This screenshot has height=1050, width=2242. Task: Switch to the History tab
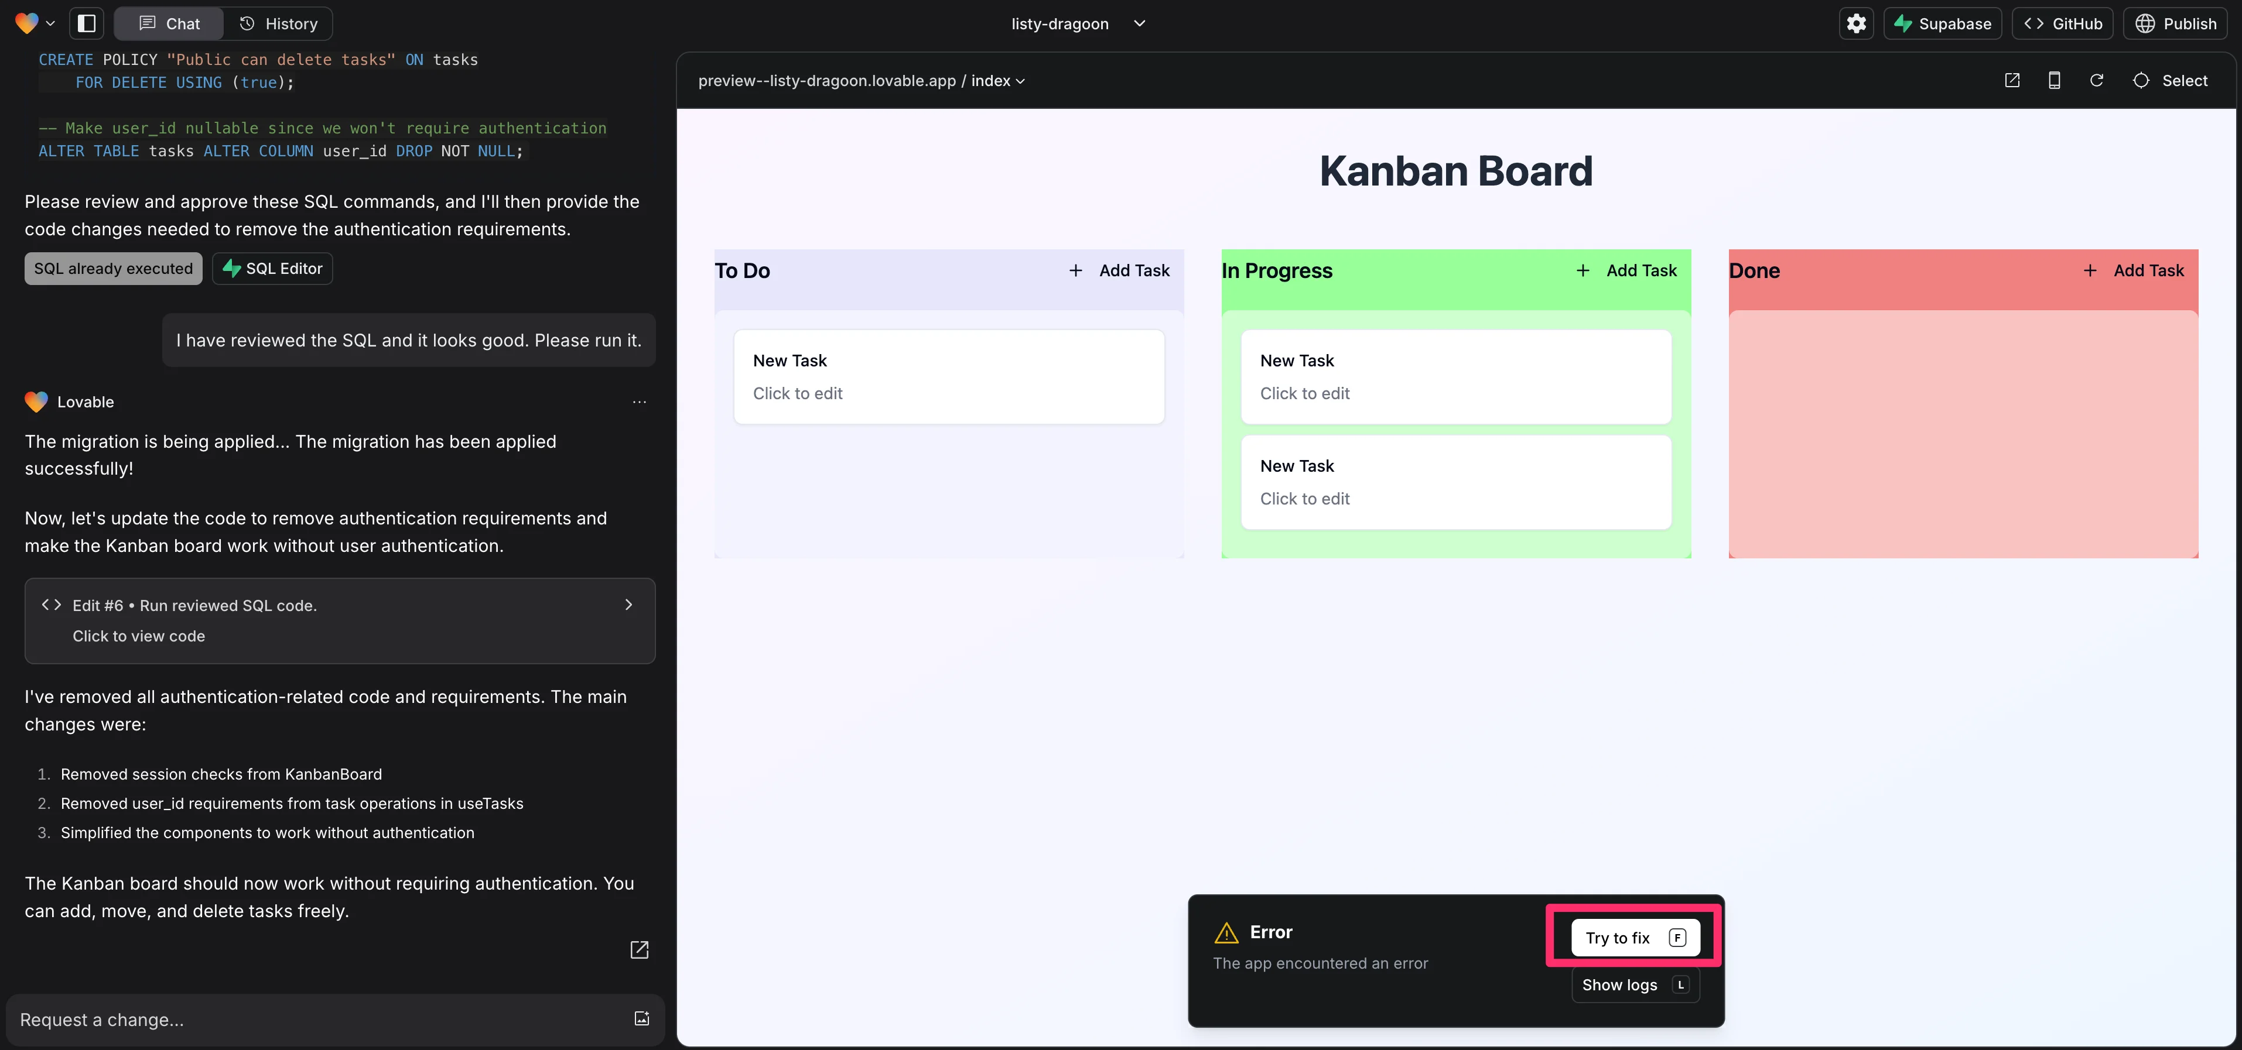pyautogui.click(x=279, y=23)
